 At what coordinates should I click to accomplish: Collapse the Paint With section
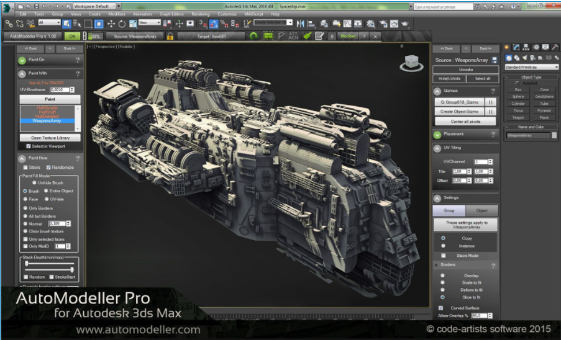(x=22, y=74)
